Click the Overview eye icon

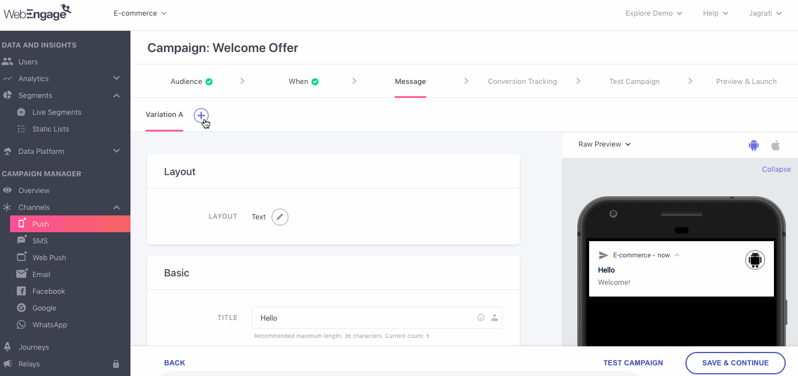tap(7, 190)
